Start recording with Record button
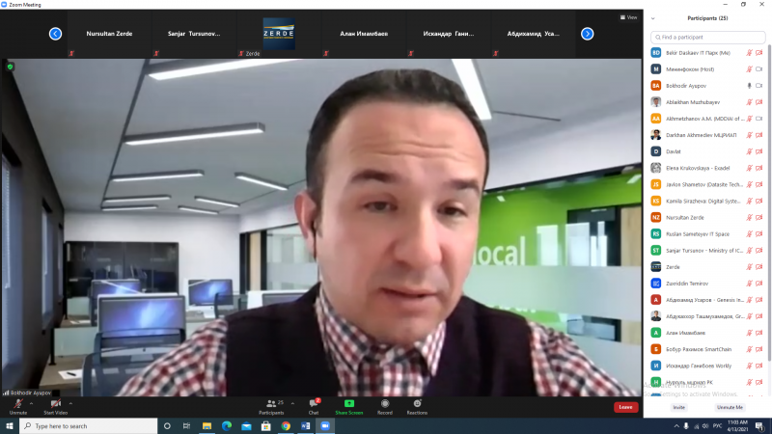This screenshot has width=772, height=434. (385, 407)
